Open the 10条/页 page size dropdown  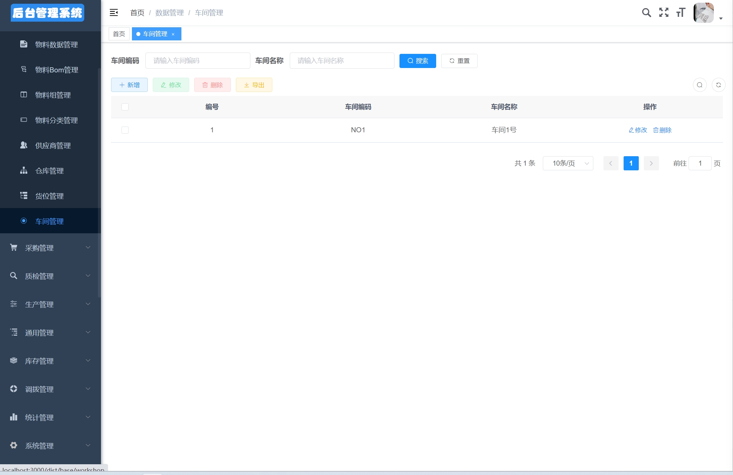(568, 164)
